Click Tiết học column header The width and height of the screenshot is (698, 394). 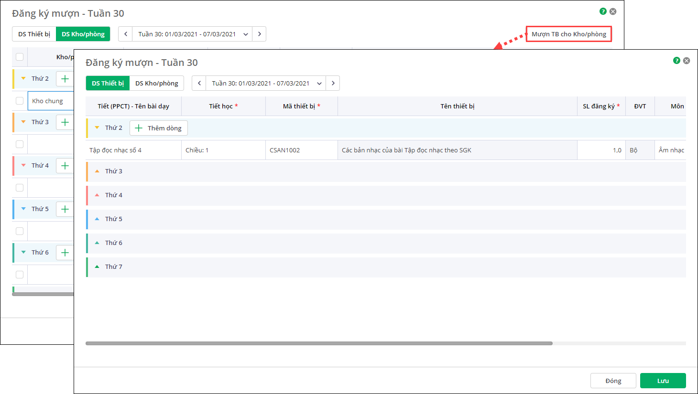coord(223,106)
